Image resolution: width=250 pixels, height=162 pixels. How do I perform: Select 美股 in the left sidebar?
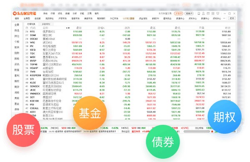(17, 98)
